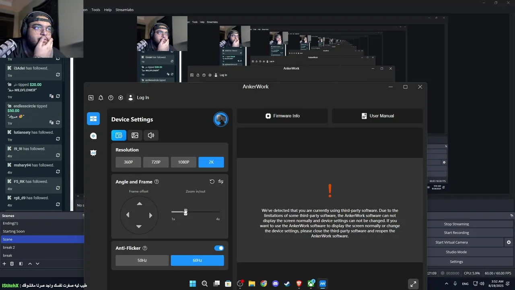The image size is (515, 290).
Task: Reset the Angle and Frame settings
Action: (212, 182)
